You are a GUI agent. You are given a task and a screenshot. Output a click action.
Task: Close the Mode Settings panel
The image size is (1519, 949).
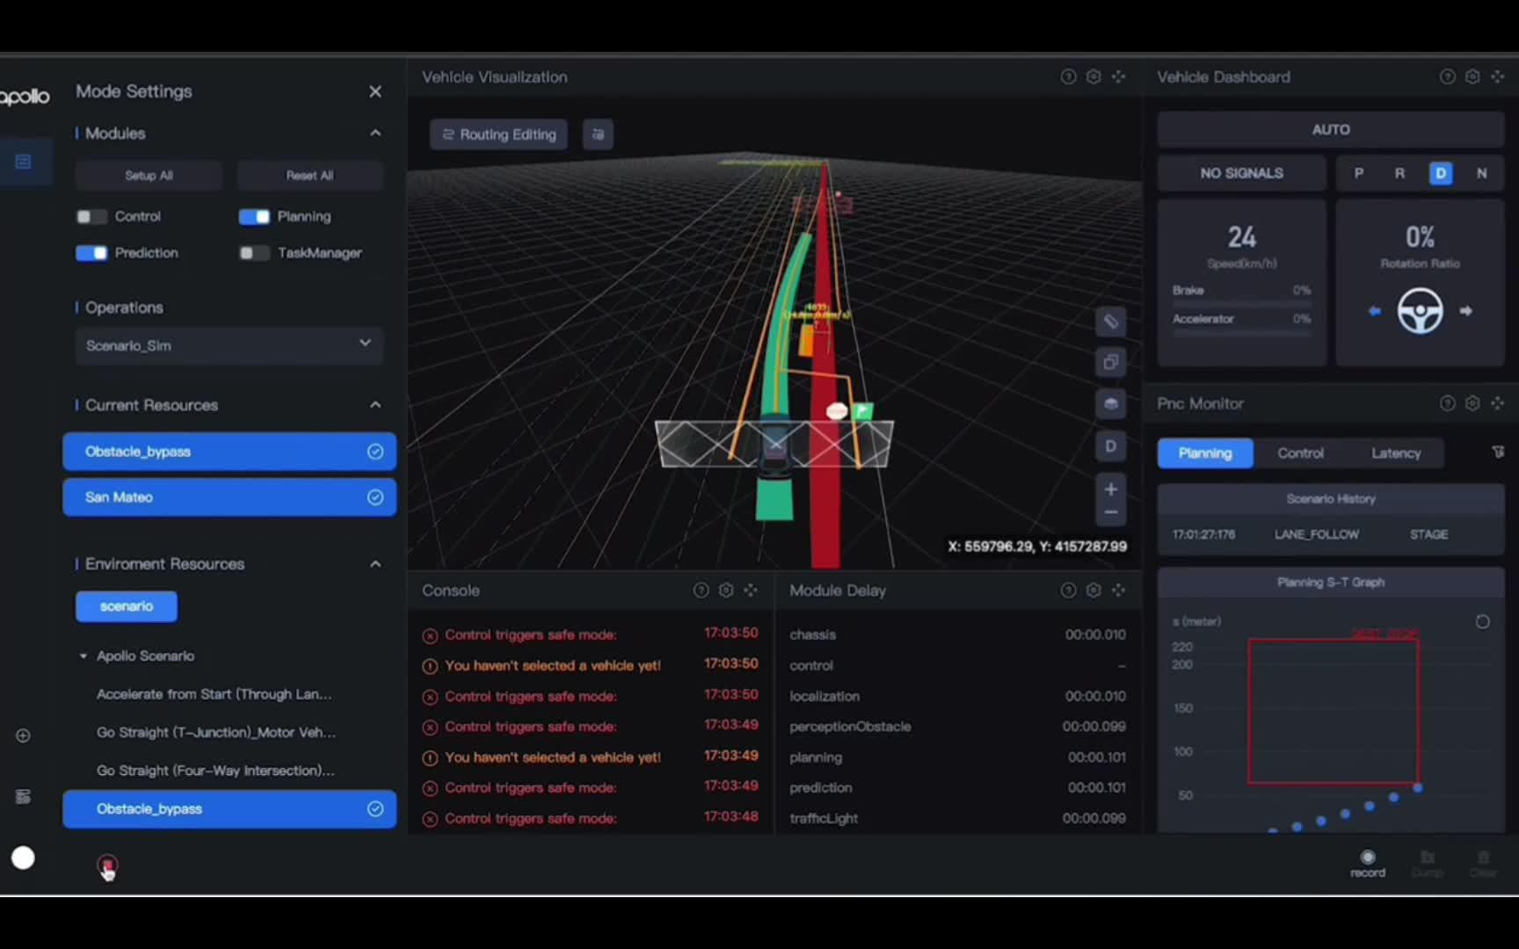click(x=375, y=91)
